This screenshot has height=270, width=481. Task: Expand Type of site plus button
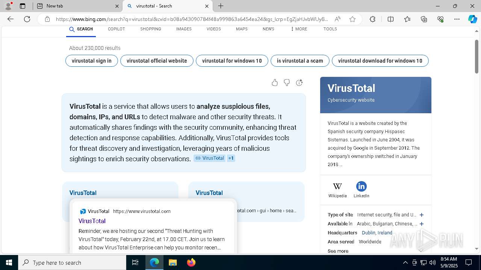[x=422, y=215]
